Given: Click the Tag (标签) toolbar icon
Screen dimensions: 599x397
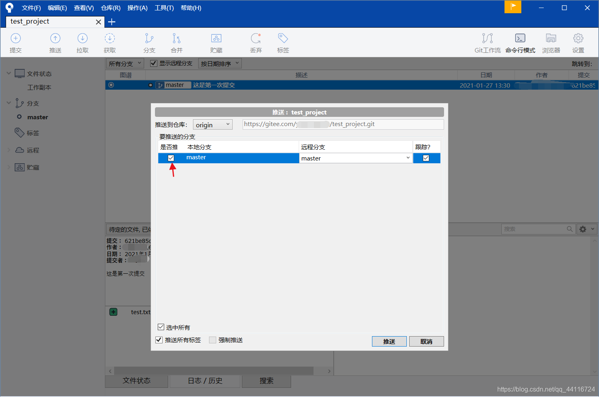Looking at the screenshot, I should 283,38.
